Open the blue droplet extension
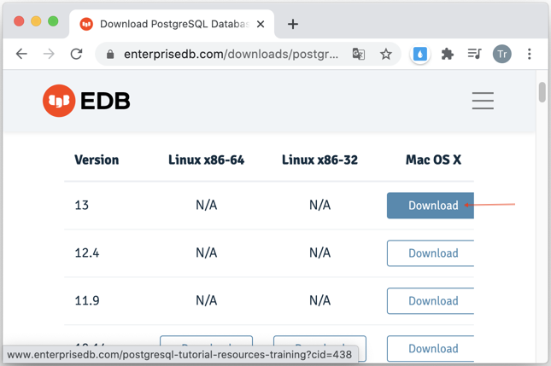The width and height of the screenshot is (551, 366). coord(420,54)
